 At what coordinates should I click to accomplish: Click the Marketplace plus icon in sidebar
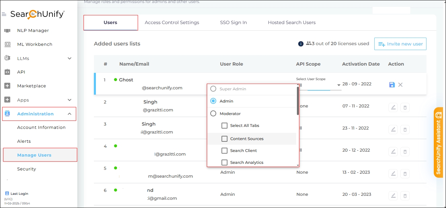tap(7, 86)
